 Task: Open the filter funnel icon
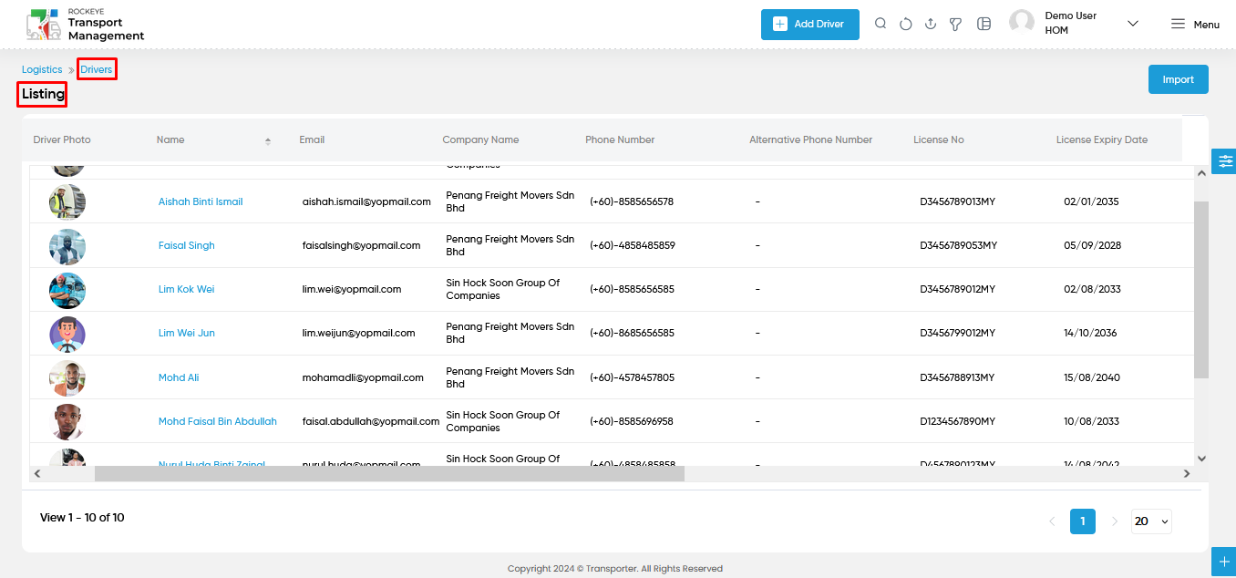coord(955,25)
